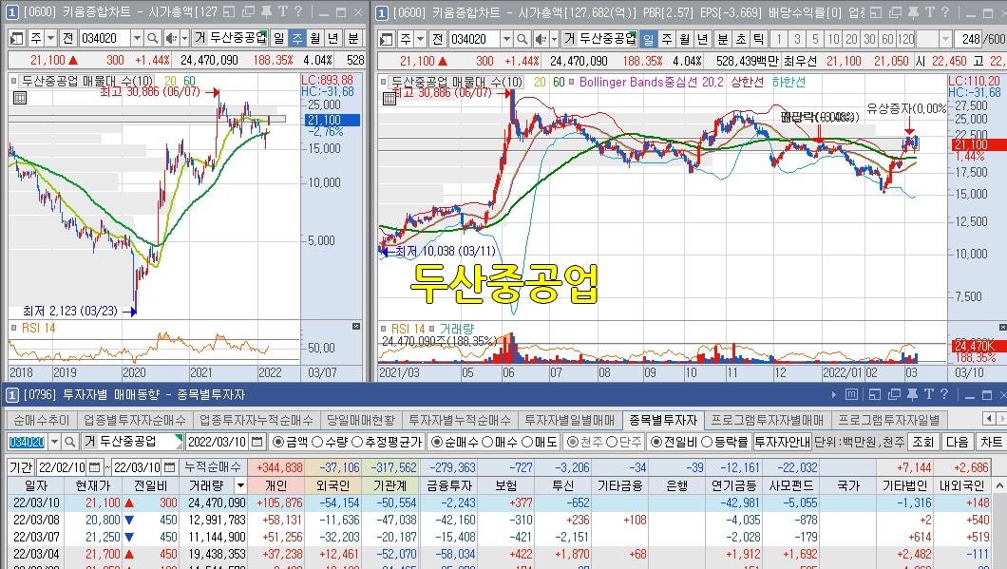Open calendar picker beside 2022/03/10 date field

point(256,442)
